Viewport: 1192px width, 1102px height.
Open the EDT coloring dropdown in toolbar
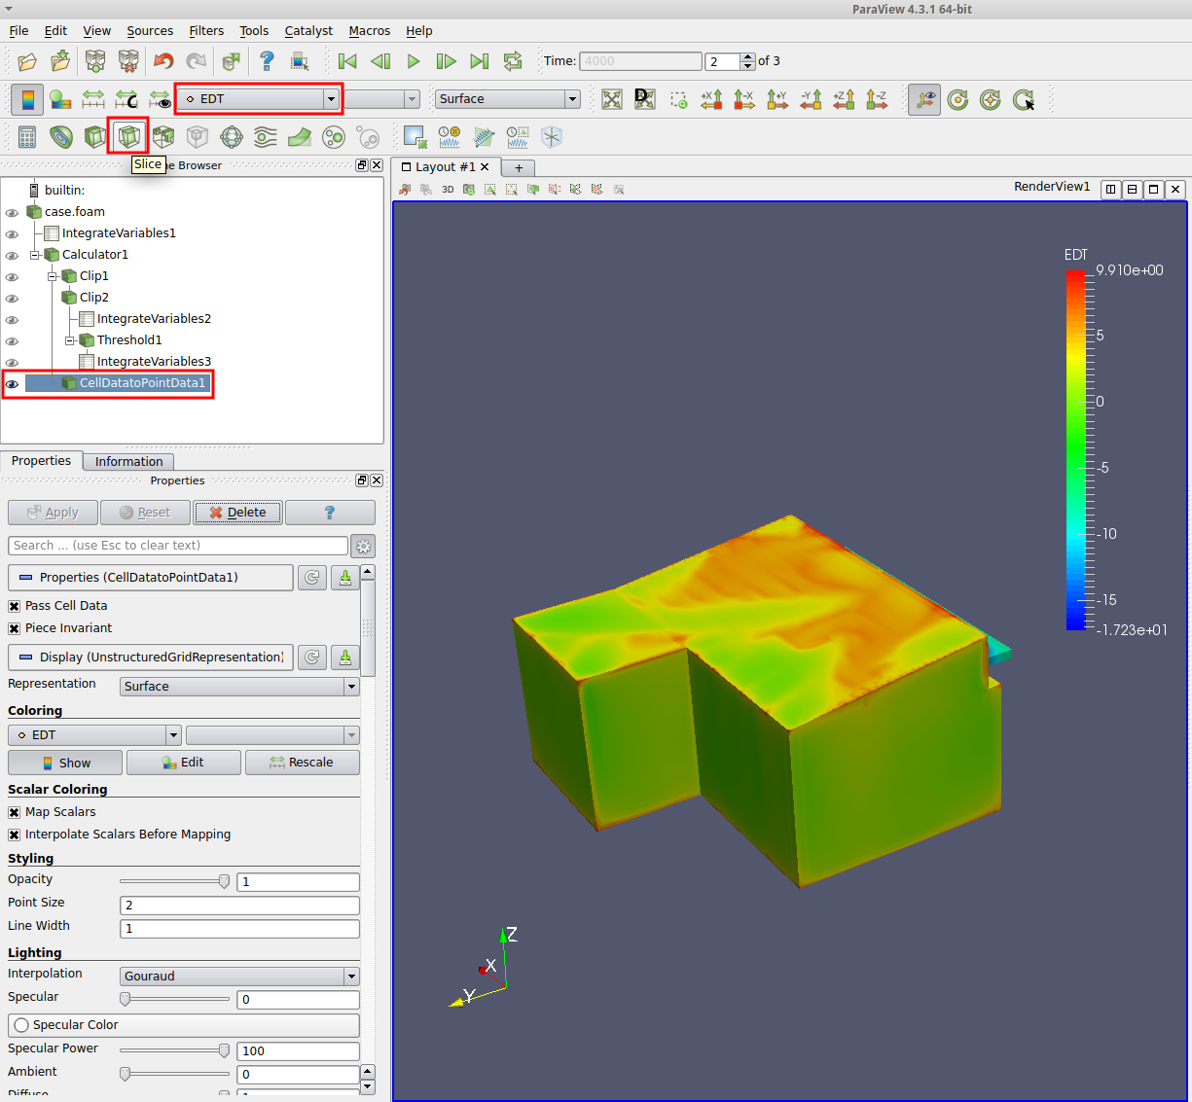259,99
